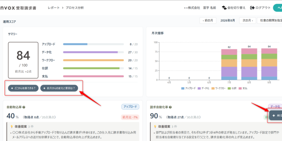
Task: Click 改善提案 3件 under 請求自動化率
Action: (165, 127)
